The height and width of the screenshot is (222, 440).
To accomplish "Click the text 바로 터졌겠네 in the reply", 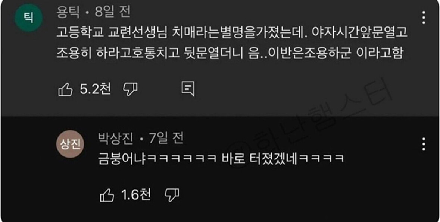I will point(259,159).
